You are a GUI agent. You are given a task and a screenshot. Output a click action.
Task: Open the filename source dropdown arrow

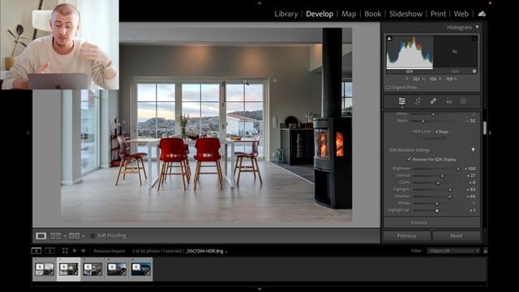coord(226,251)
